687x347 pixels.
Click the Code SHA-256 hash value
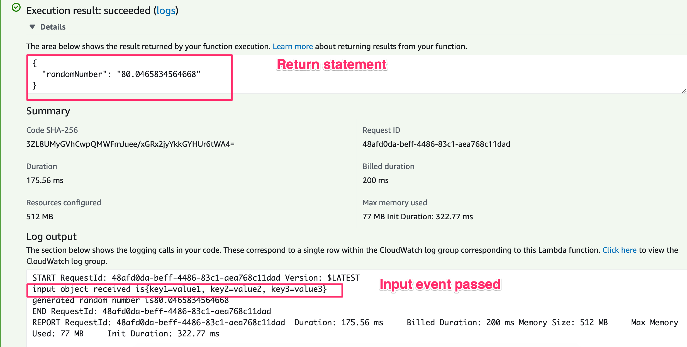point(130,144)
